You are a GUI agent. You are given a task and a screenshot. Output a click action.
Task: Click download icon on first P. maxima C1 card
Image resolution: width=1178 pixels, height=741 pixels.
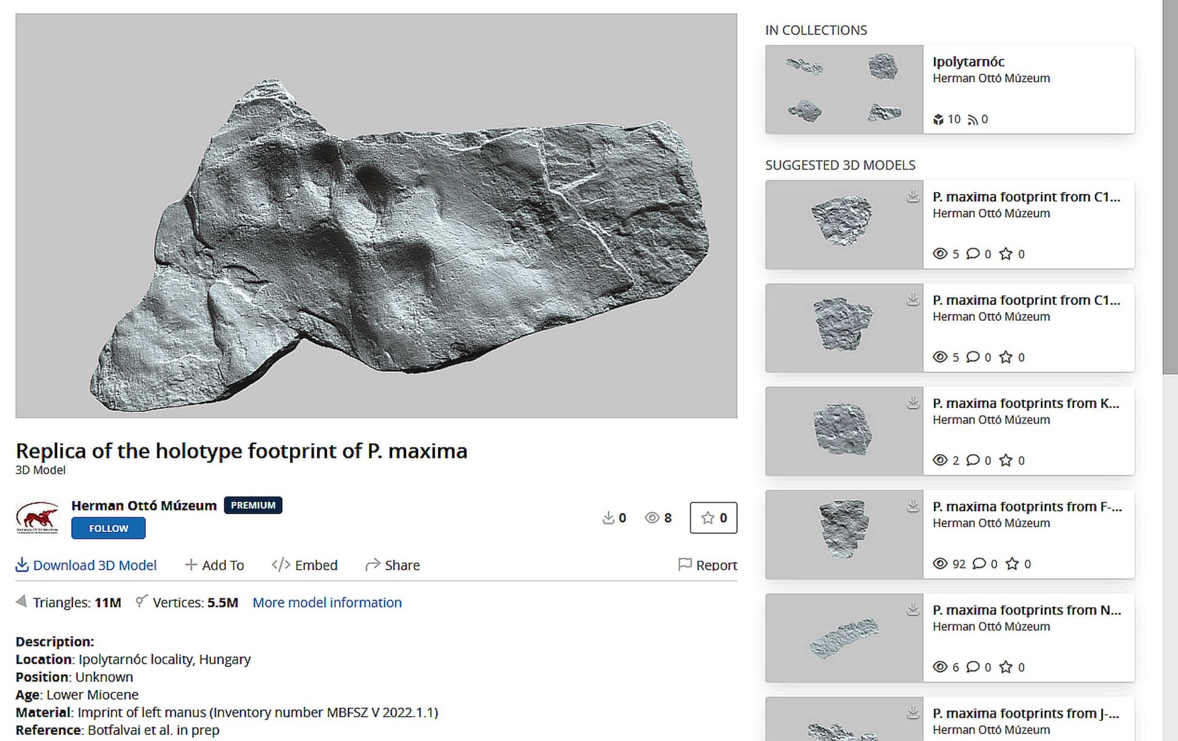913,196
